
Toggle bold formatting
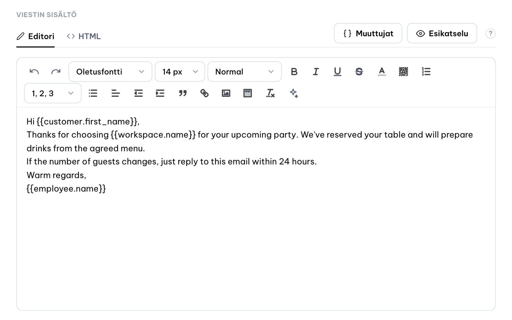294,72
